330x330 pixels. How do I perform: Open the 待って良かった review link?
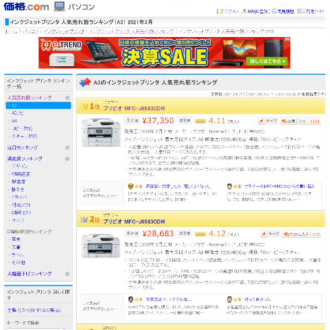pyautogui.click(x=257, y=299)
